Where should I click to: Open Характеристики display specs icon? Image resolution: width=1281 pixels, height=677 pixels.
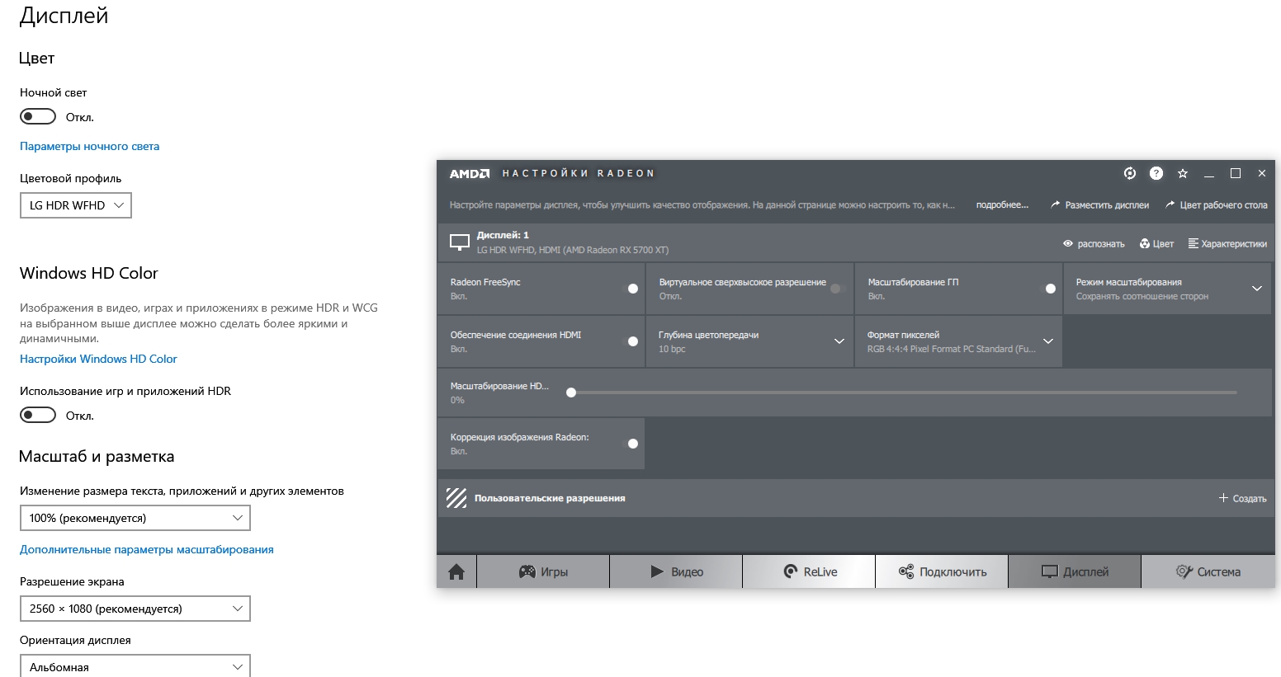1193,243
